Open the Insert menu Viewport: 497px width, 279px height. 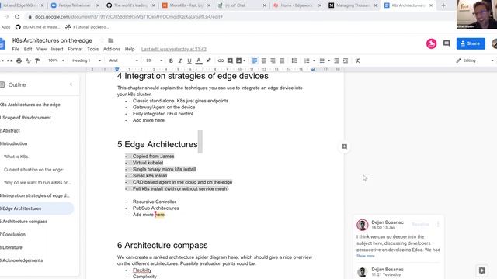57,49
